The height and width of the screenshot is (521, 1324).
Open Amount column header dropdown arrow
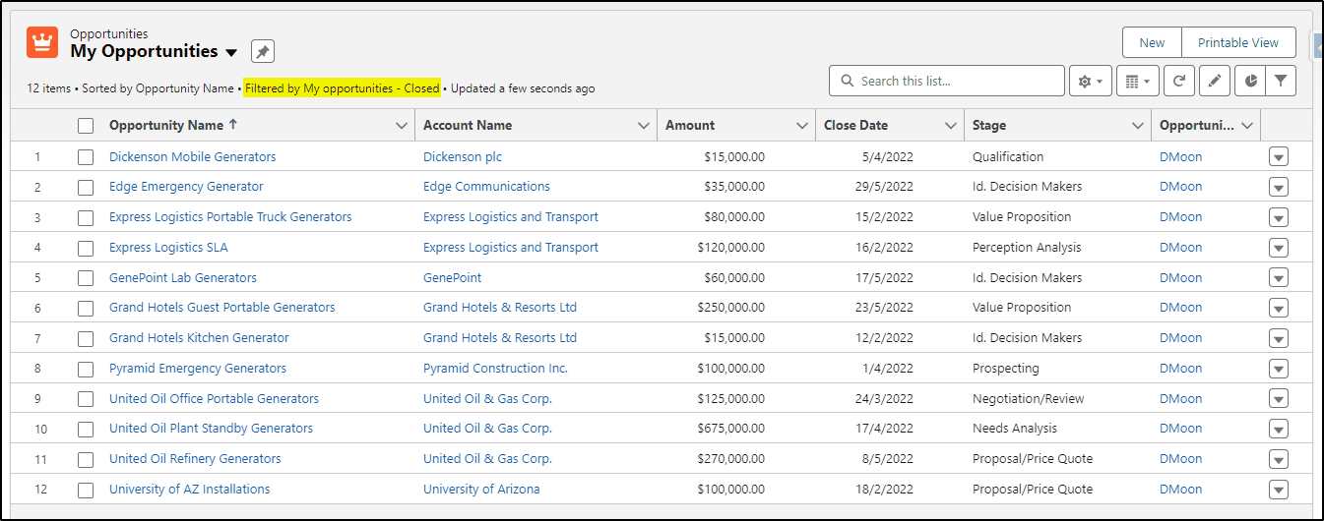801,126
